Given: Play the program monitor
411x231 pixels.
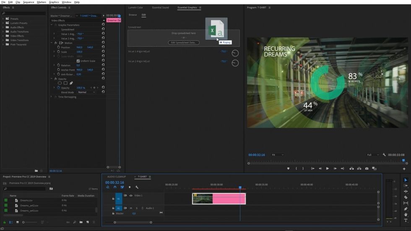Looking at the screenshot, I should [x=328, y=169].
